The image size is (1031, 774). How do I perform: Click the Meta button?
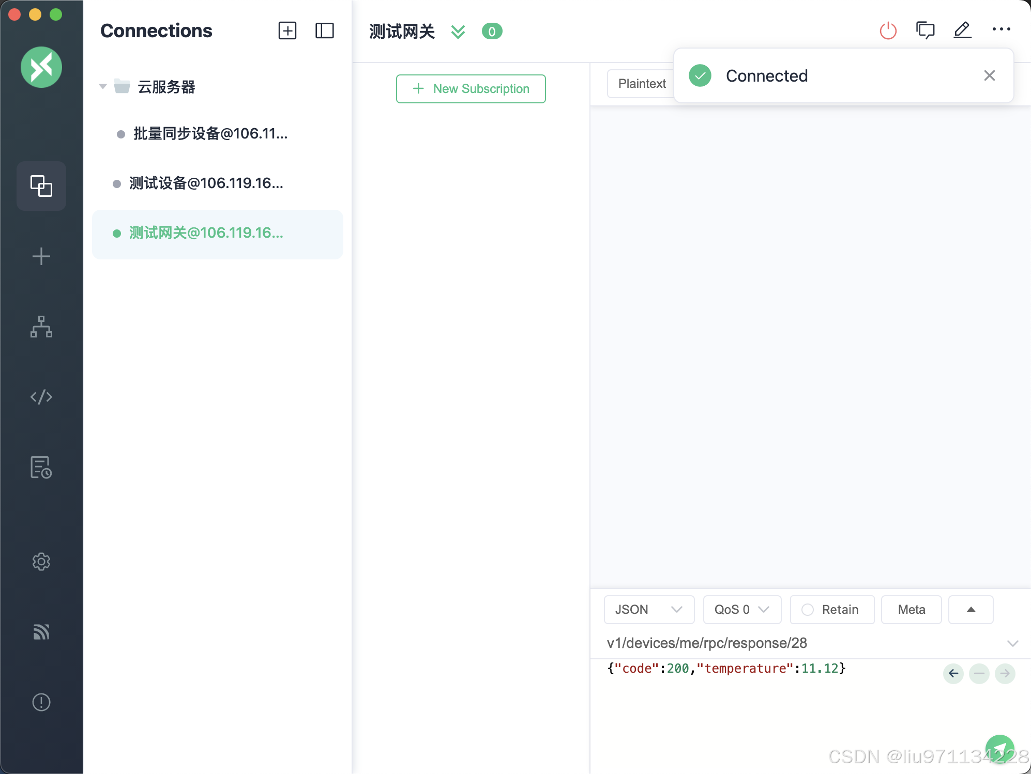coord(911,610)
